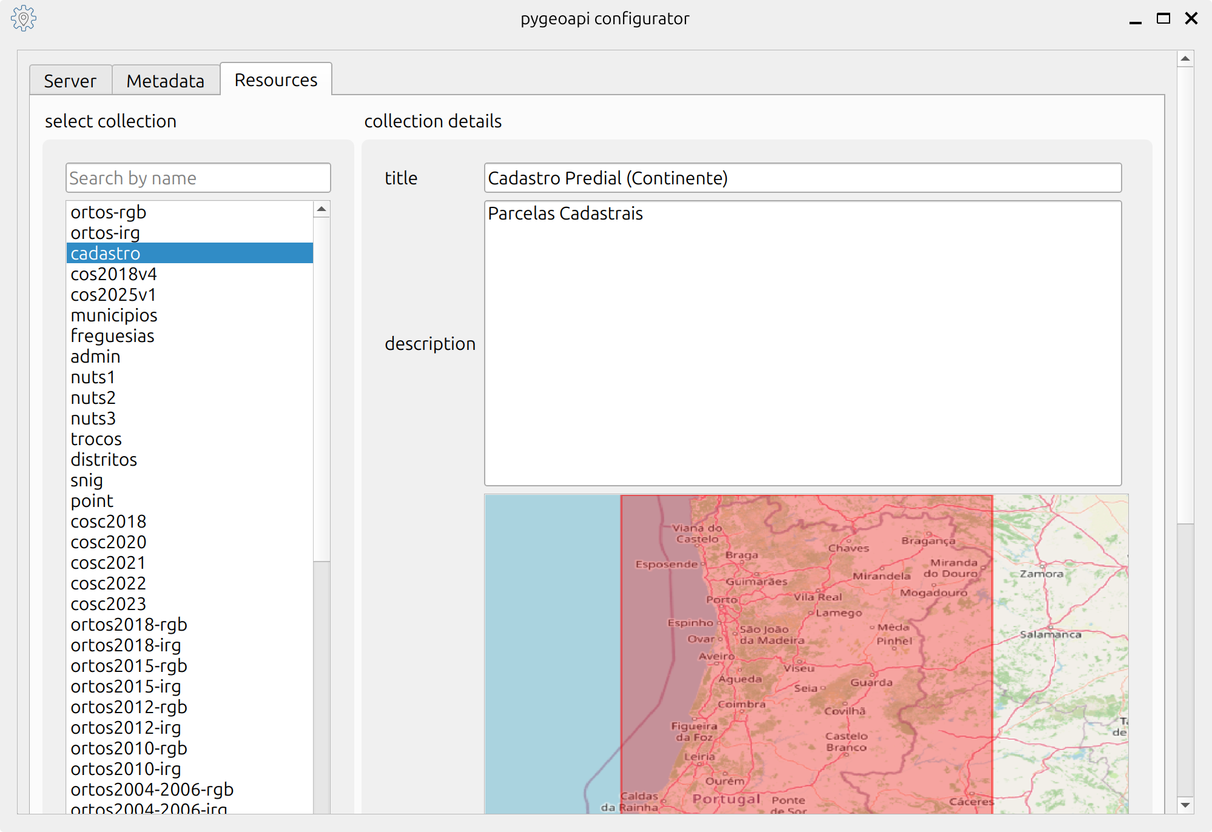Viewport: 1212px width, 832px height.
Task: Select the ortos-rgb collection
Action: pyautogui.click(x=189, y=212)
